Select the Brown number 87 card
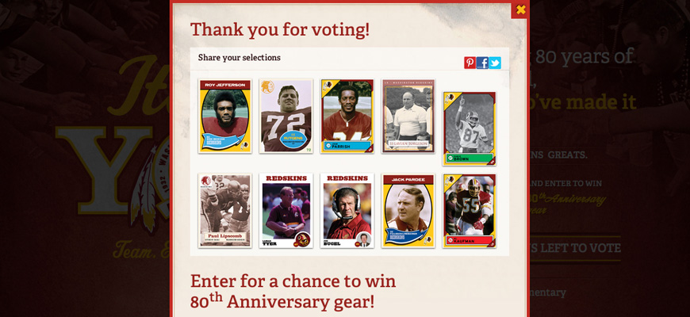Screen dimensions: 690x317 (x=470, y=128)
